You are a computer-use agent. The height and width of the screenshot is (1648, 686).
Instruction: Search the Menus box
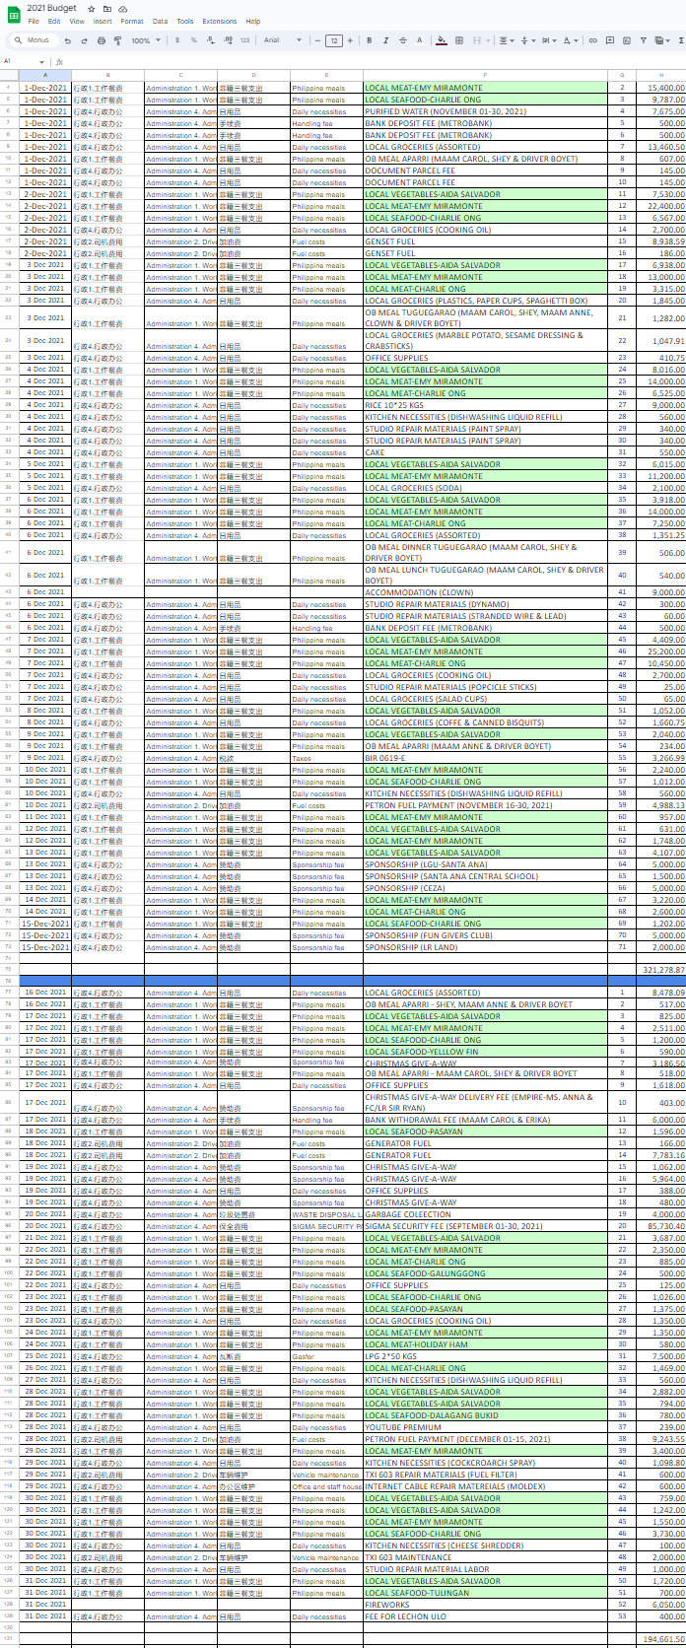[x=34, y=40]
